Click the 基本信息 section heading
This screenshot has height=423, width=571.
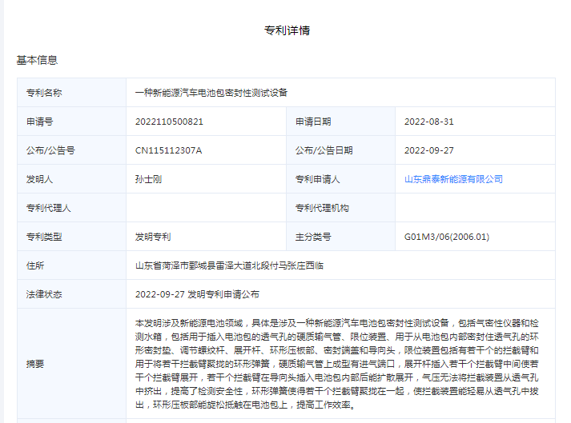coord(37,60)
